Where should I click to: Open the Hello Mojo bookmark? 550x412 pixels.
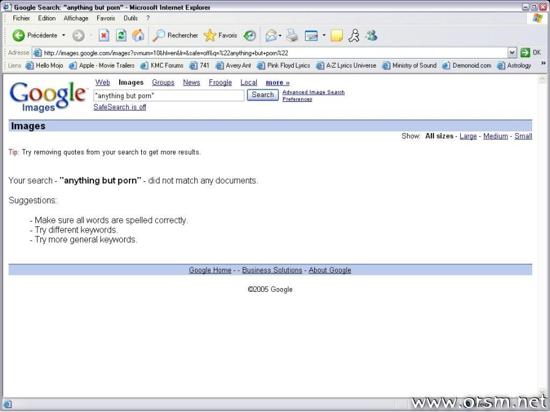[x=45, y=65]
